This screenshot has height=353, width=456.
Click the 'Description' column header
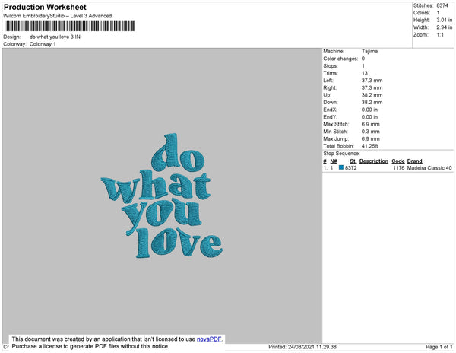(x=374, y=161)
